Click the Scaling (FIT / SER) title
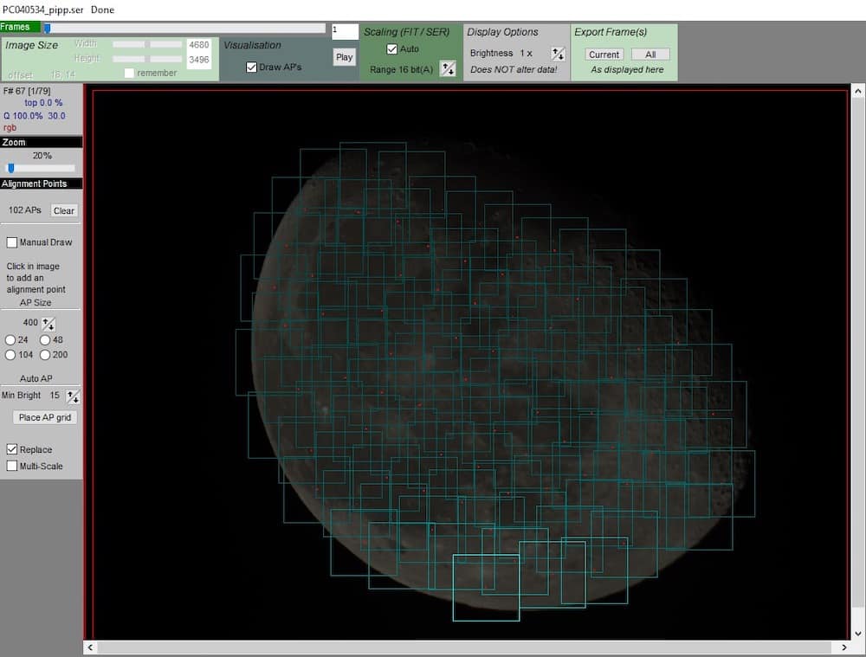The width and height of the screenshot is (866, 657). coord(406,32)
